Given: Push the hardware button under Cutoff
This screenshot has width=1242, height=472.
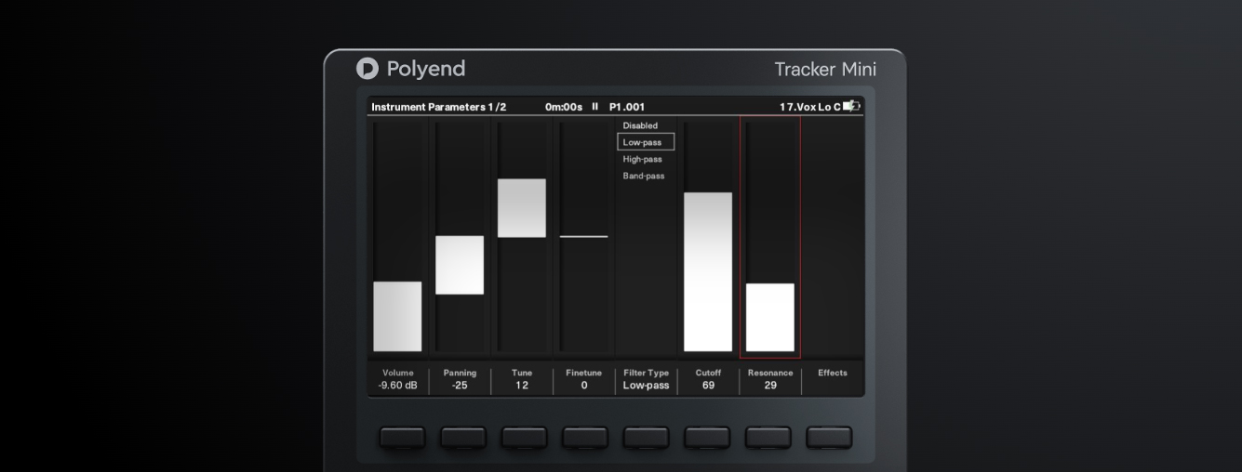Looking at the screenshot, I should coord(707,438).
